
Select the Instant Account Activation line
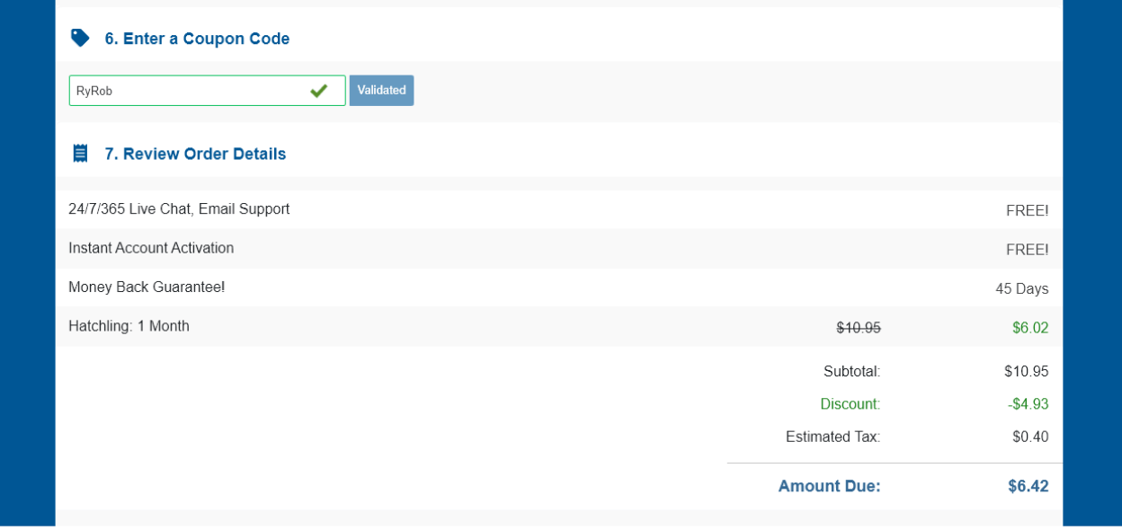(x=151, y=248)
